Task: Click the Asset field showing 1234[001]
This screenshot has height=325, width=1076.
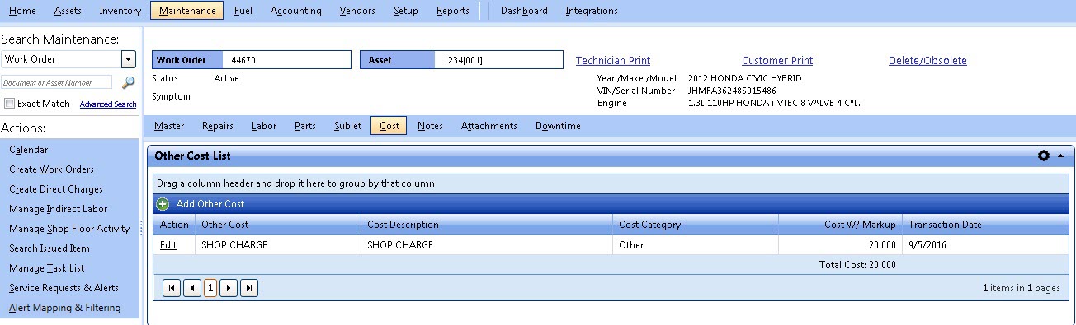Action: coord(498,60)
